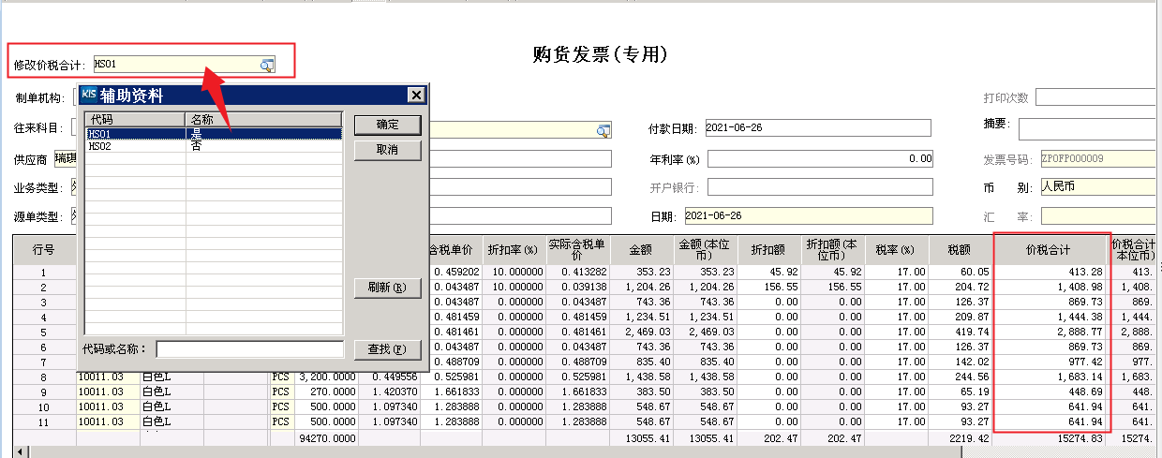The image size is (1162, 458).
Task: Focus the 代码或名称 search field
Action: [x=249, y=349]
